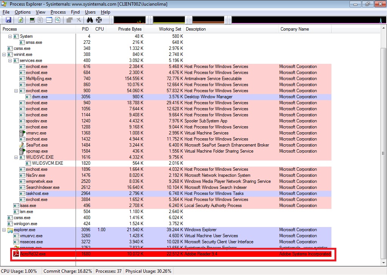This screenshot has width=387, height=275.
Task: Click the physical memory graph with orange bar
Action: pyautogui.click(x=208, y=20)
